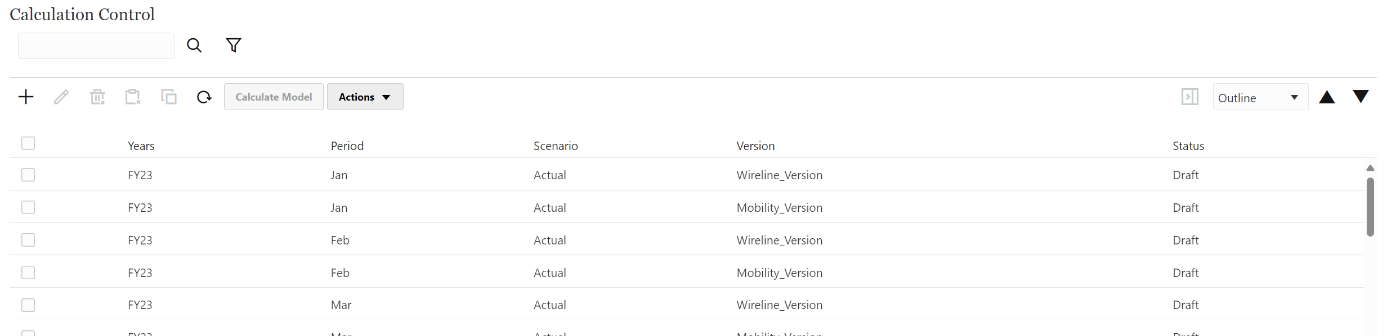Click the delete trash icon

[97, 97]
